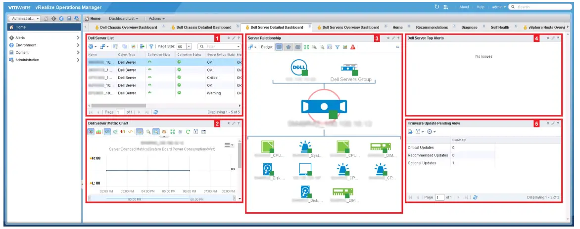
Task: Open the gear actions dropdown in Server List
Action: [x=93, y=46]
